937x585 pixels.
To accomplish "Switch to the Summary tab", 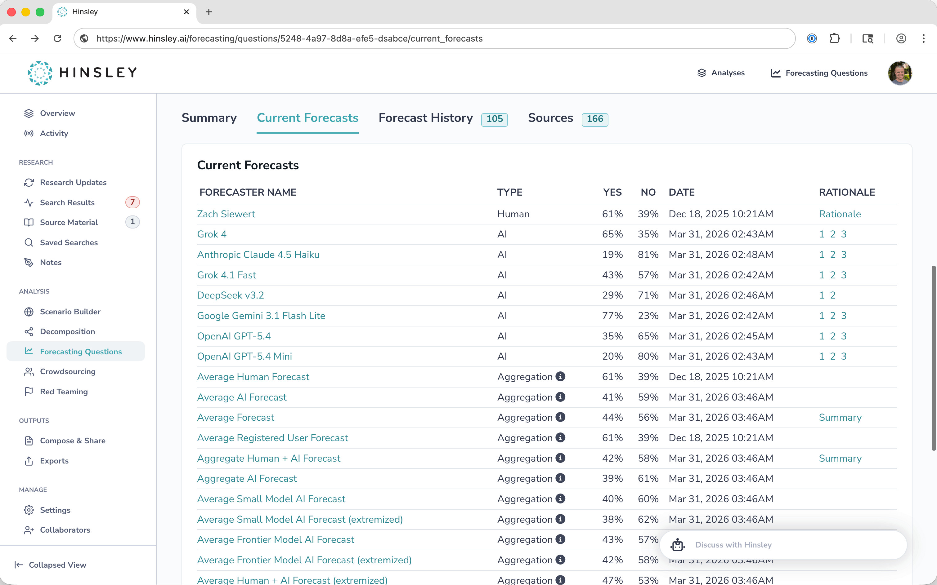I will (x=209, y=118).
